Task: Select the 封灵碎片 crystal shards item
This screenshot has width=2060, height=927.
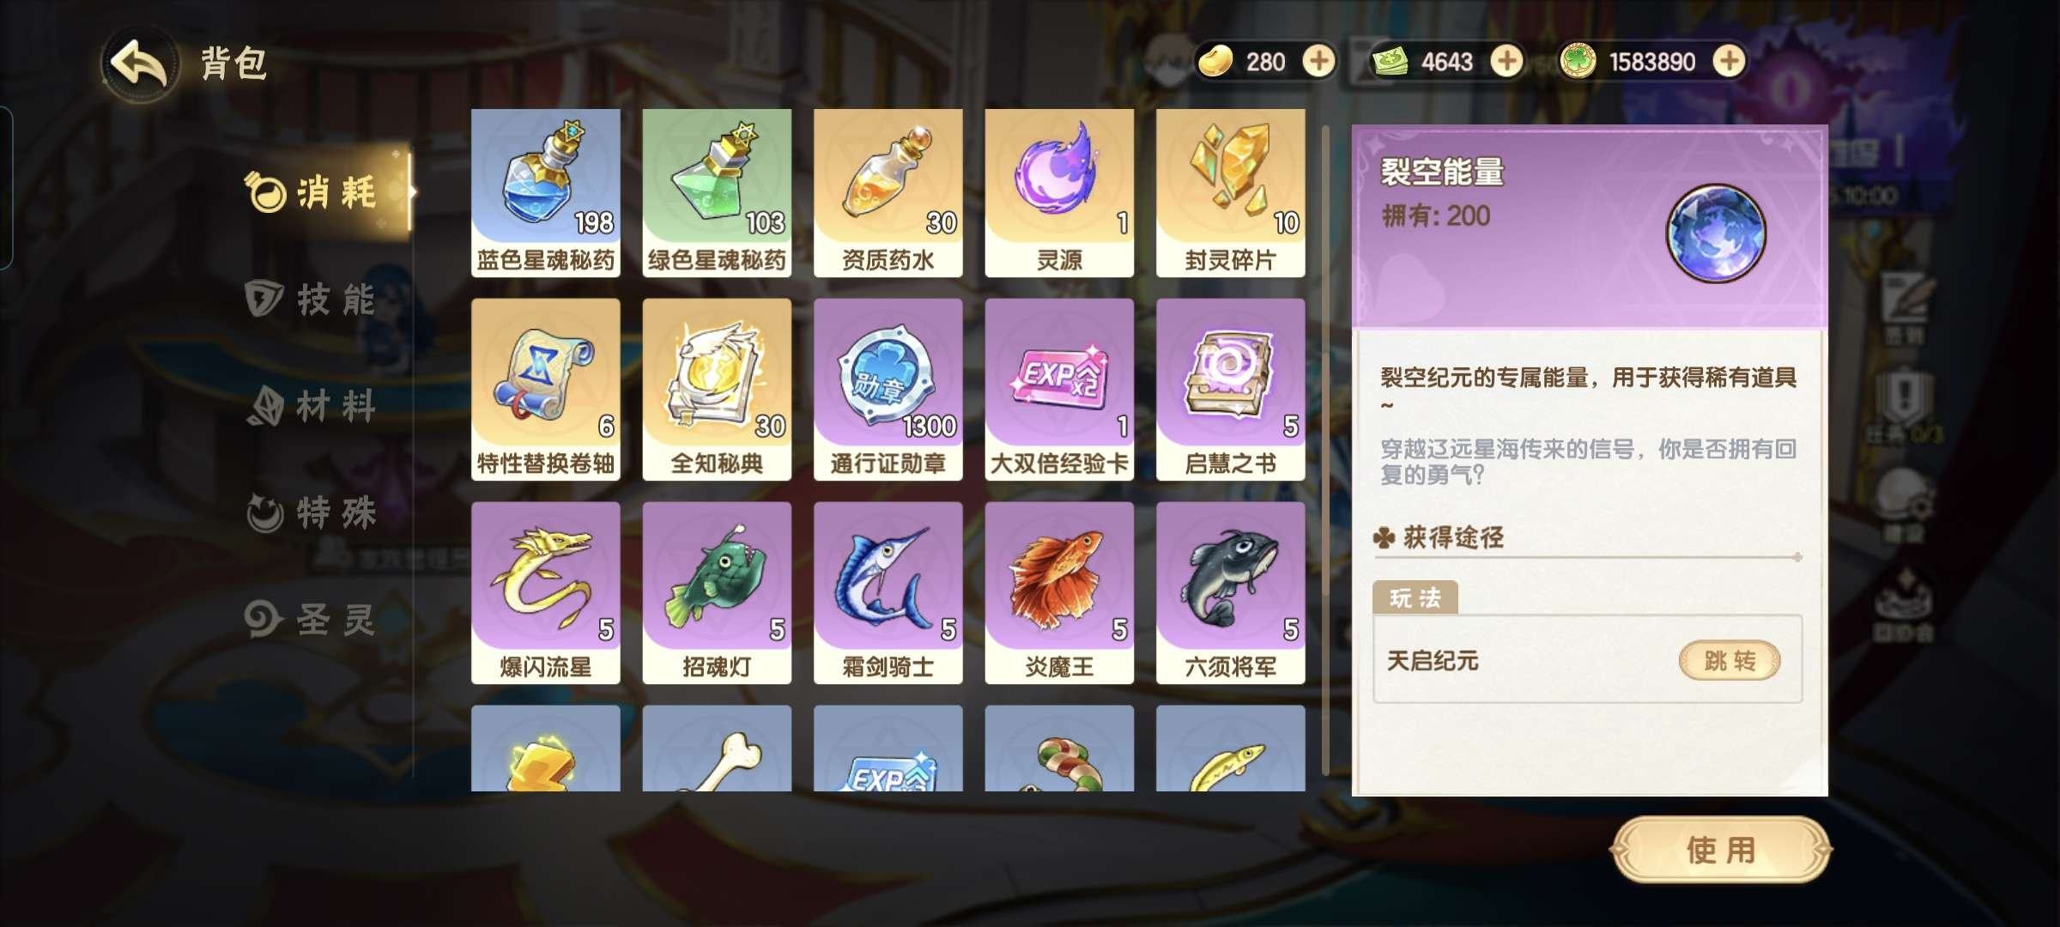Action: (1230, 192)
